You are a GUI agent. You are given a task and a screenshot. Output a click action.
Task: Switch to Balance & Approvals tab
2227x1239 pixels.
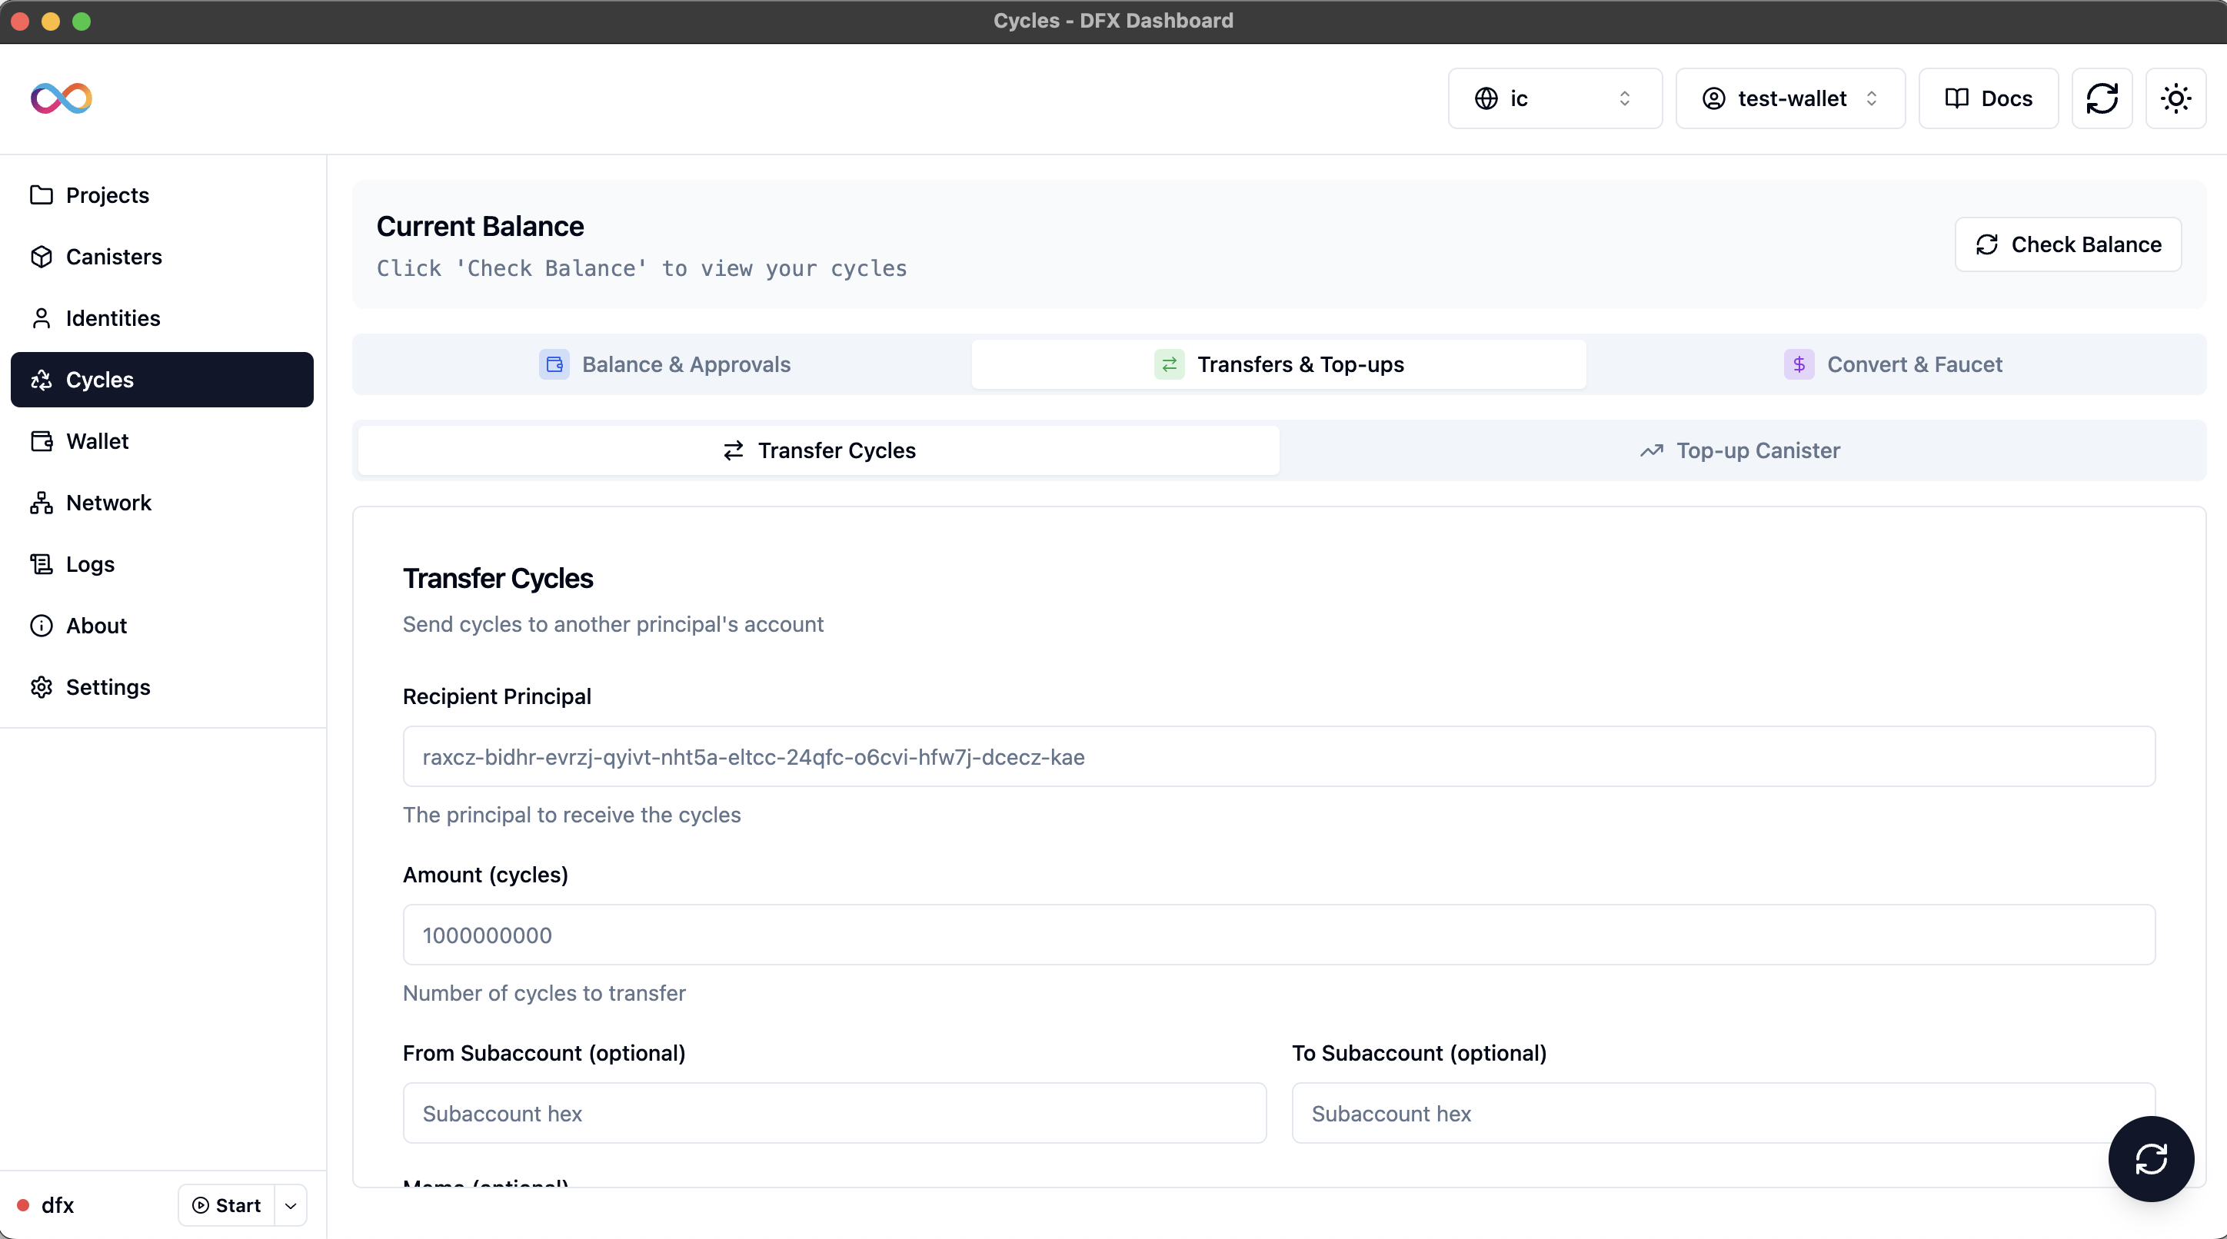pos(664,364)
